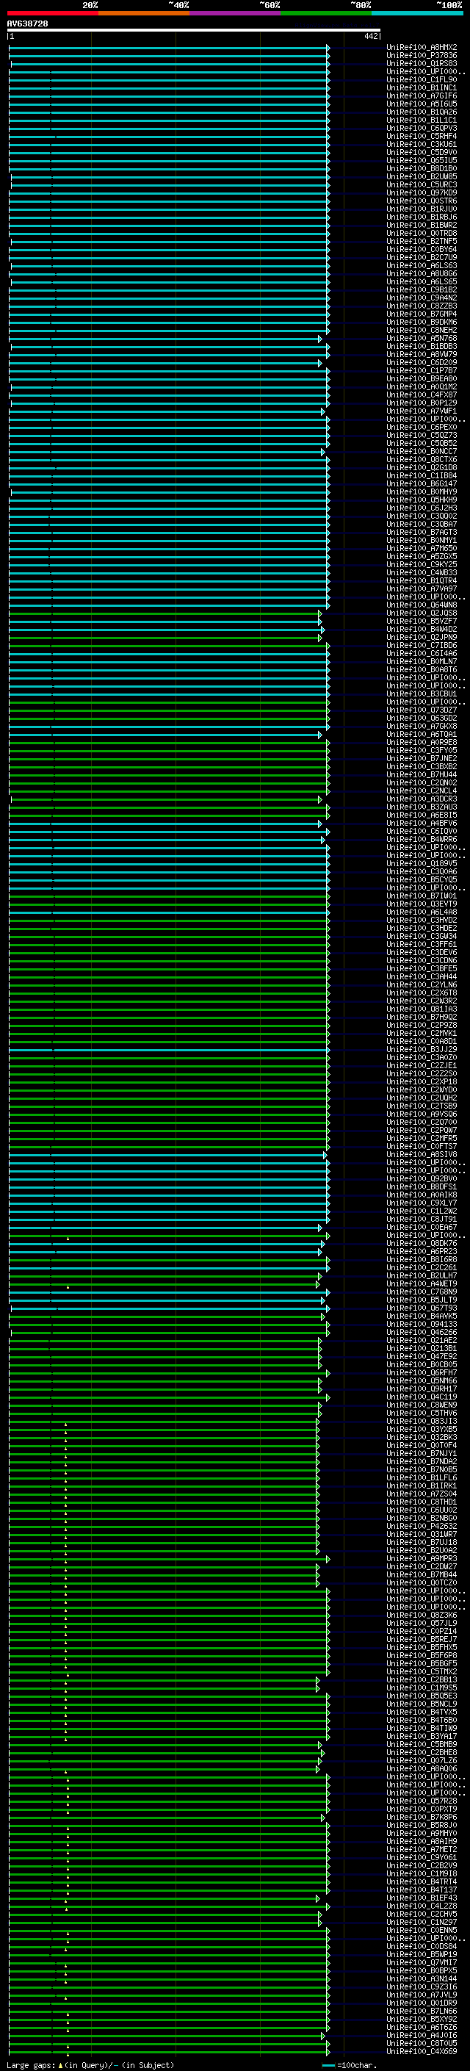Select hit label UniRef100_B9EA80

pyautogui.click(x=422, y=378)
